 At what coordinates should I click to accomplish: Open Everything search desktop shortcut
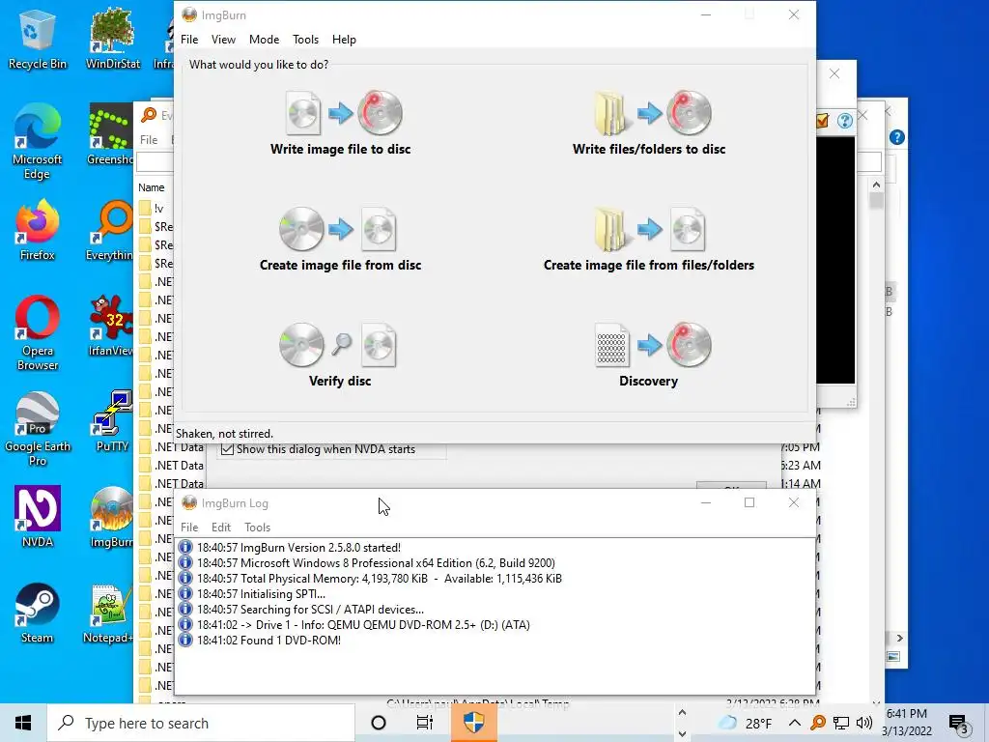110,230
